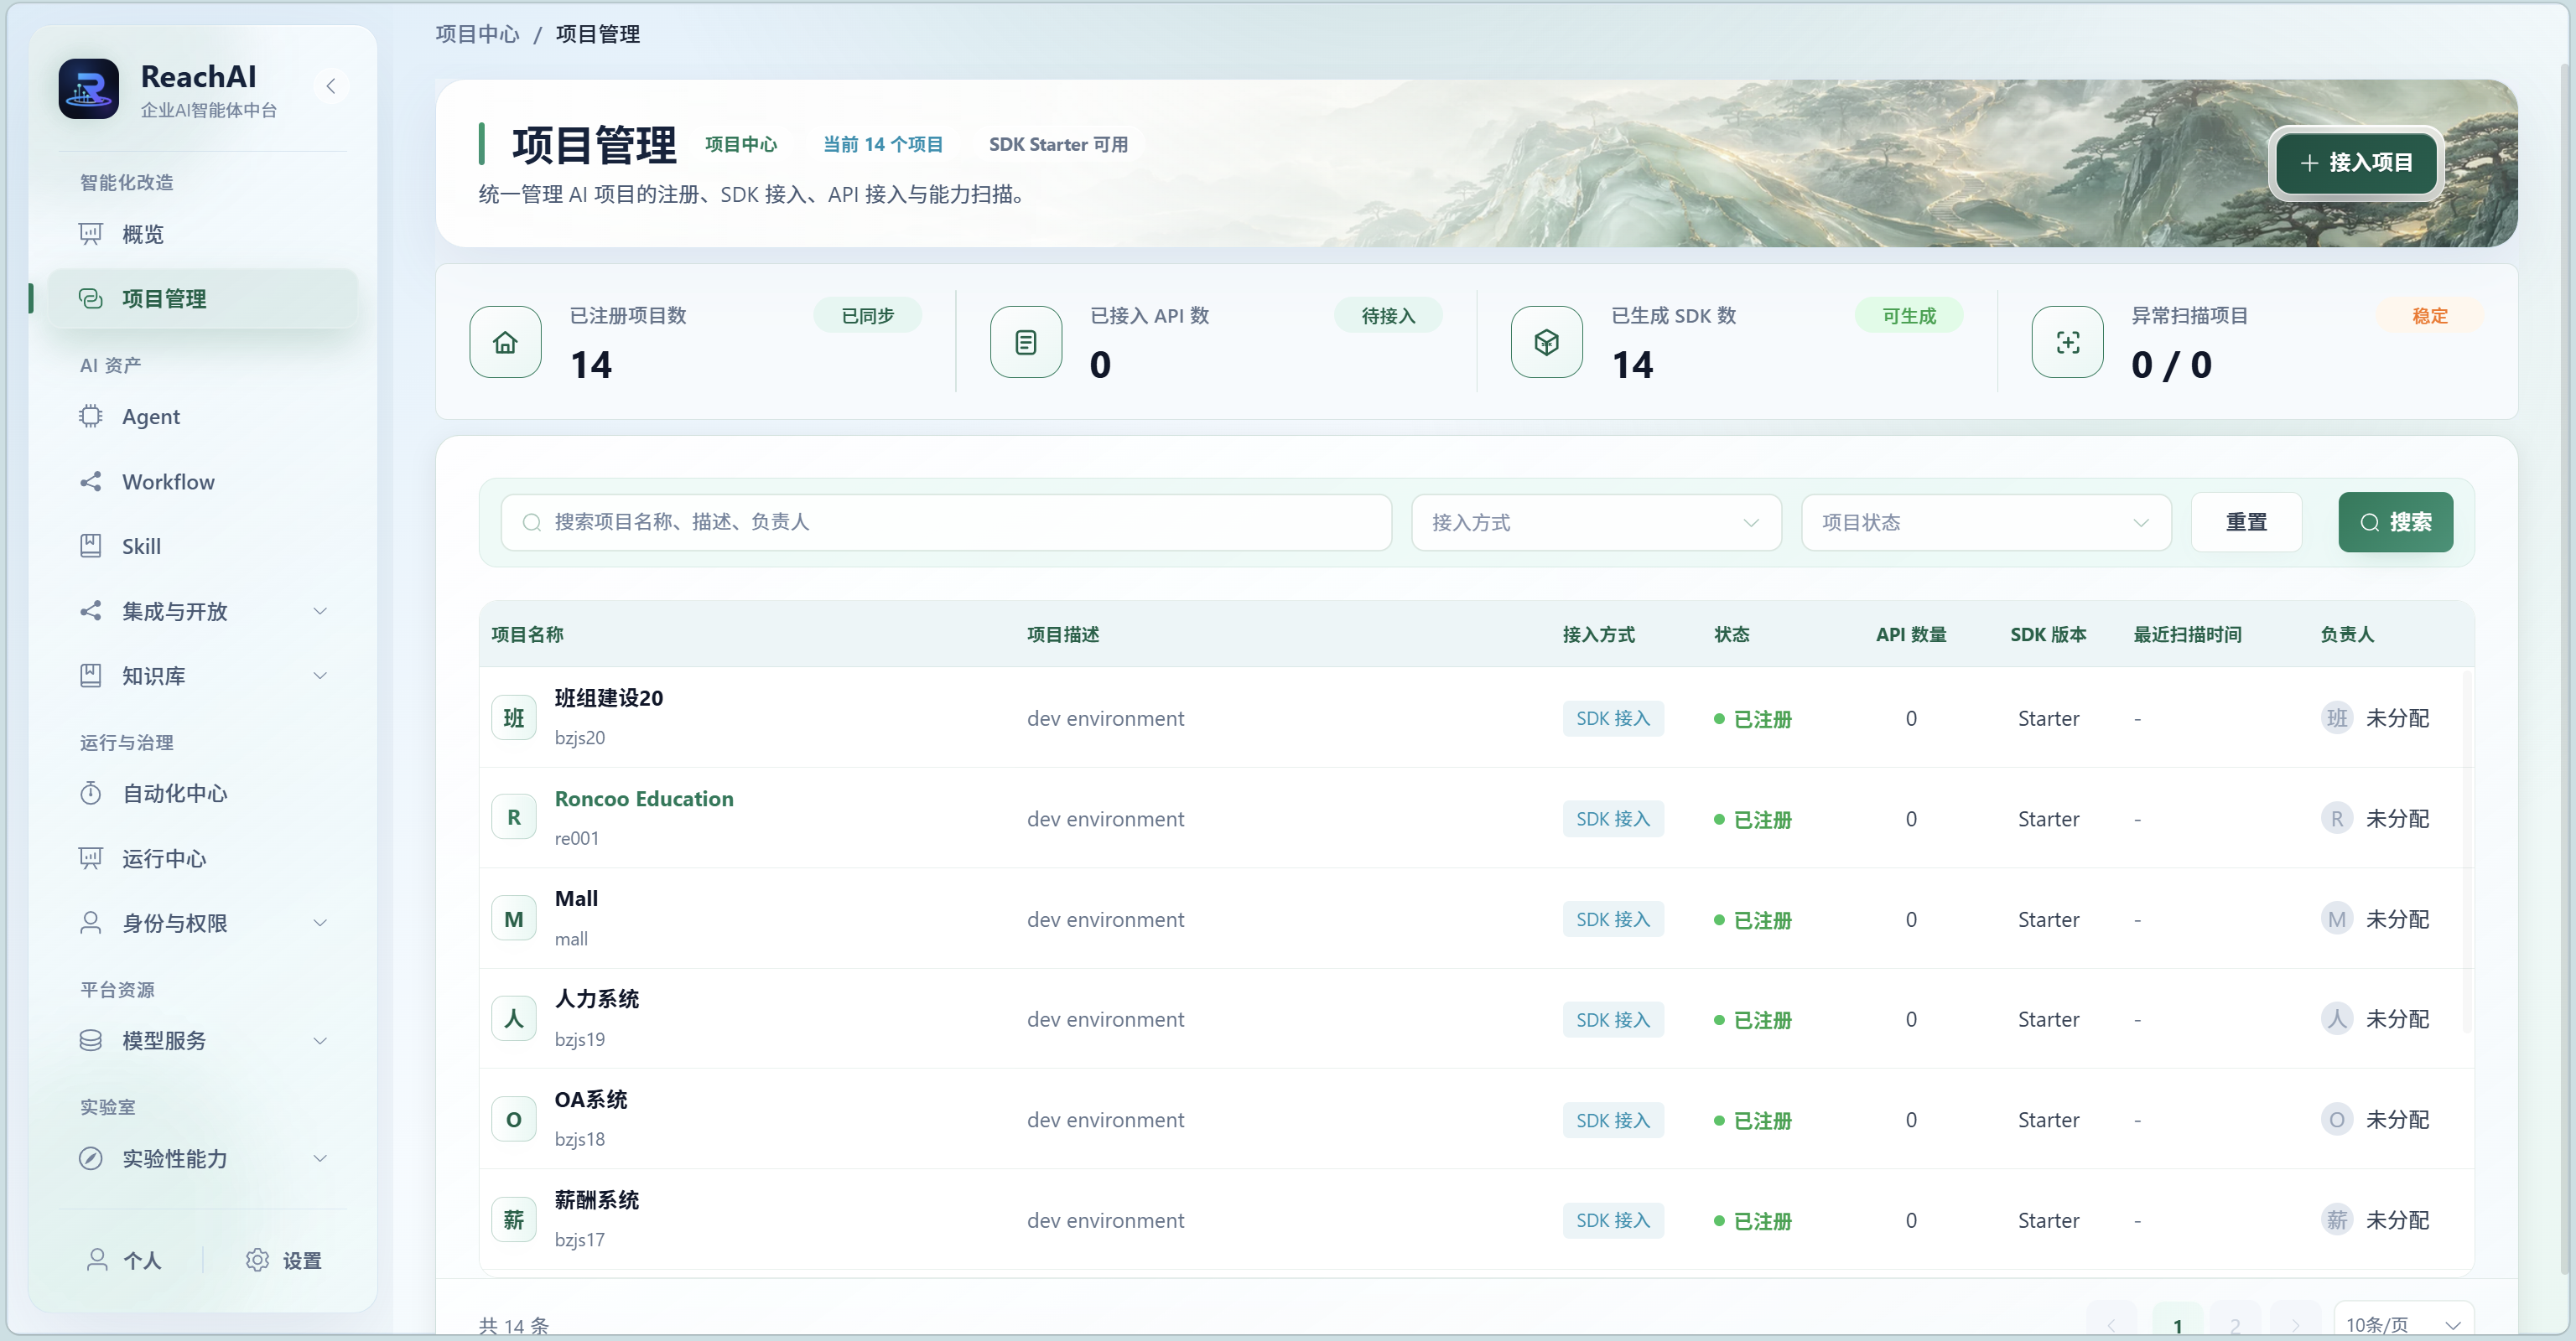Open the Roncoo Education project

[644, 799]
